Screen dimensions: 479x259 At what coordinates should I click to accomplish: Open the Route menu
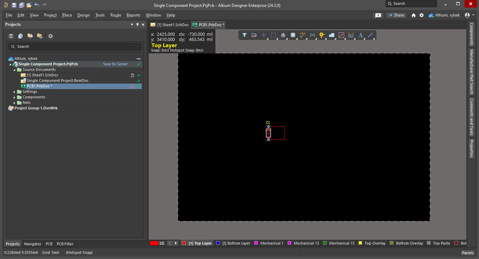pos(116,15)
